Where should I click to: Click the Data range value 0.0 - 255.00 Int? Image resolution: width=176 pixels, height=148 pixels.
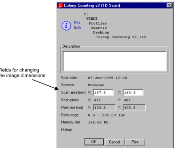click(106, 115)
